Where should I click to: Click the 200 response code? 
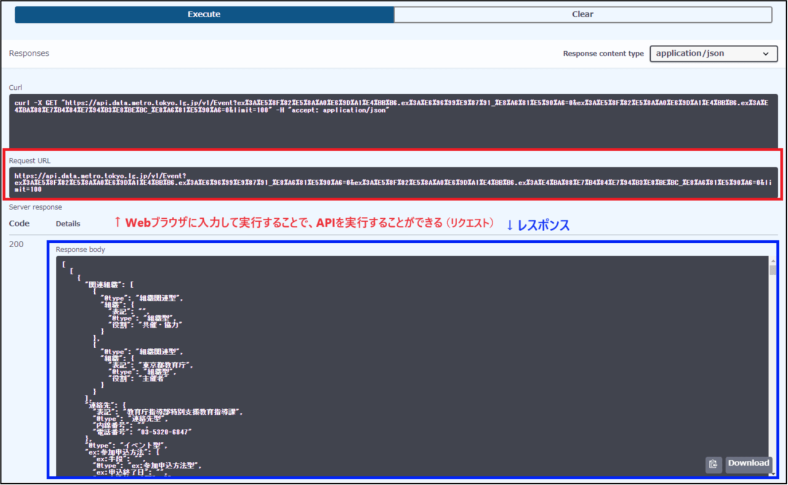click(16, 244)
